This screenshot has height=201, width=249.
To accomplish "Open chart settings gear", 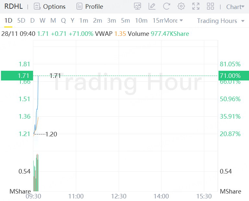I will tap(181, 6).
